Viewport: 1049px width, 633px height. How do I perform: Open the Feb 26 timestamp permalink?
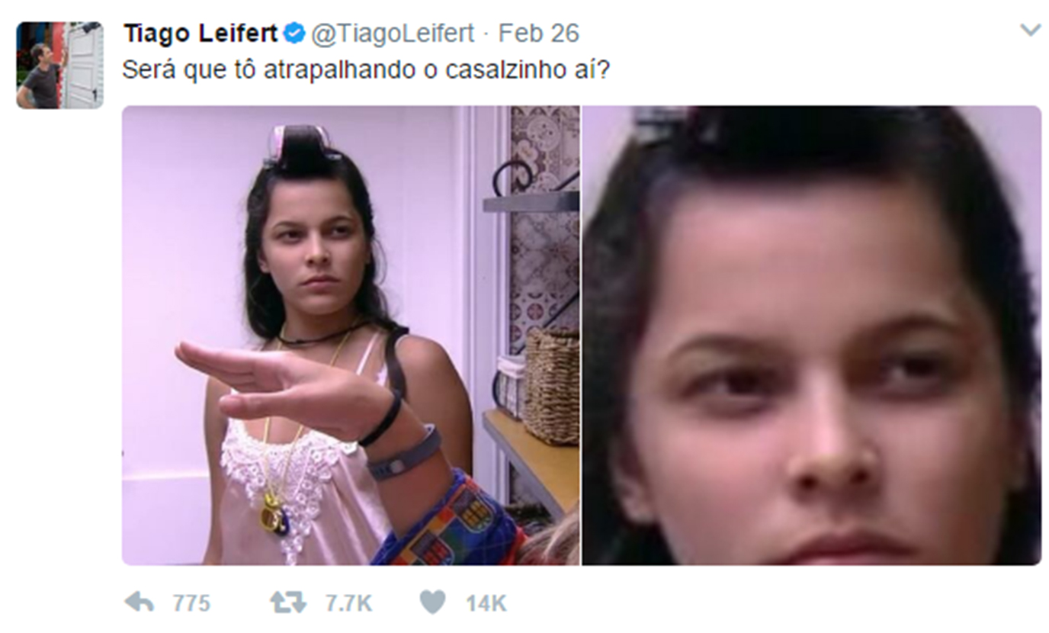[539, 34]
